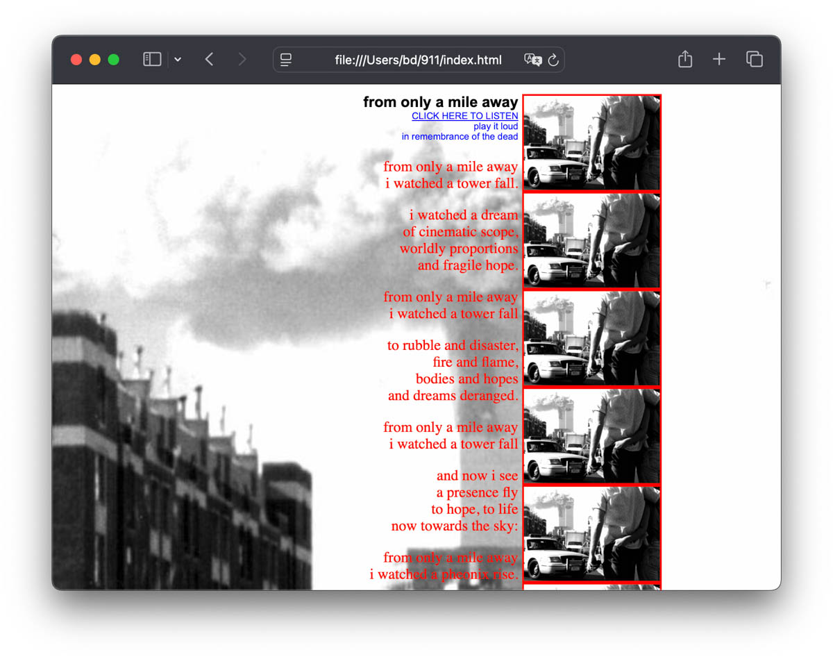Go back to the previous page
Viewport: 833px width, 659px height.
point(209,60)
